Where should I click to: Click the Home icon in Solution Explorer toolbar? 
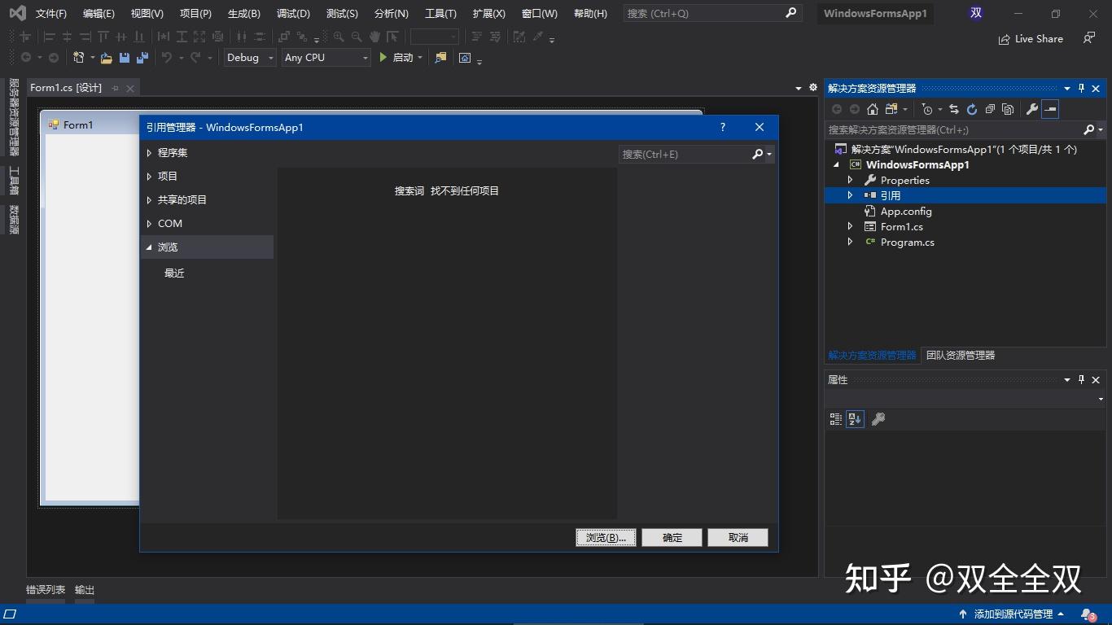(x=872, y=109)
